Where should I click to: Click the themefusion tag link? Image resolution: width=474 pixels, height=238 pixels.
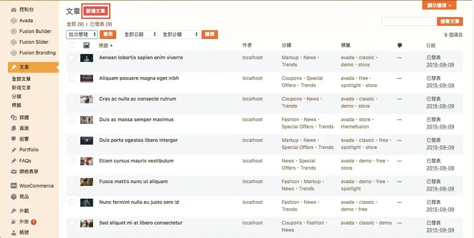coord(355,127)
